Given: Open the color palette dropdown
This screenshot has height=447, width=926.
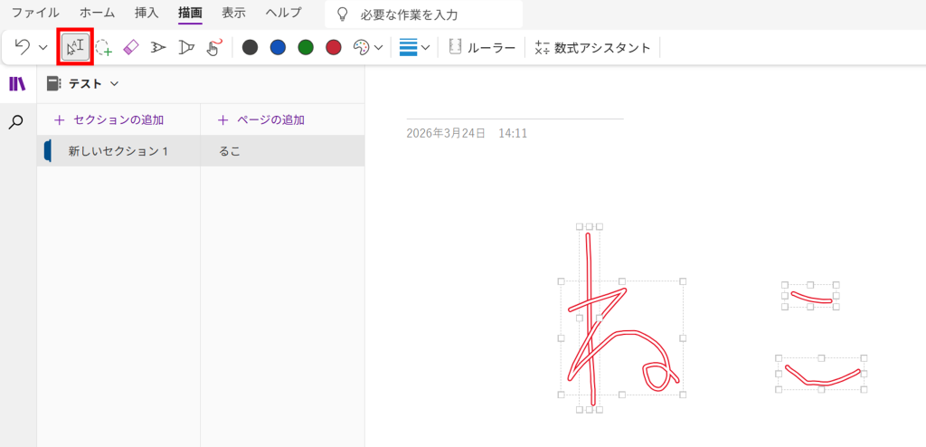Looking at the screenshot, I should 367,47.
